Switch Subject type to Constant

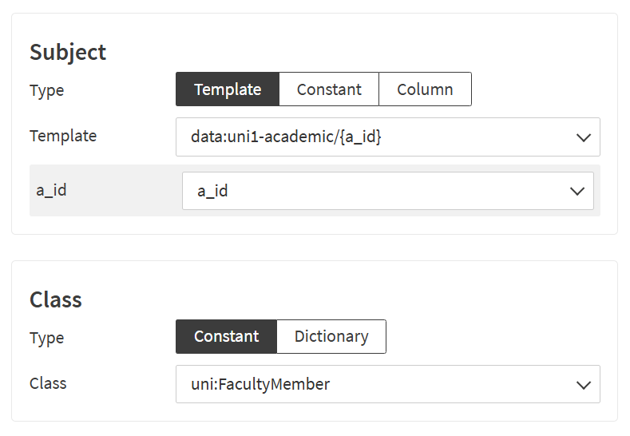(329, 89)
